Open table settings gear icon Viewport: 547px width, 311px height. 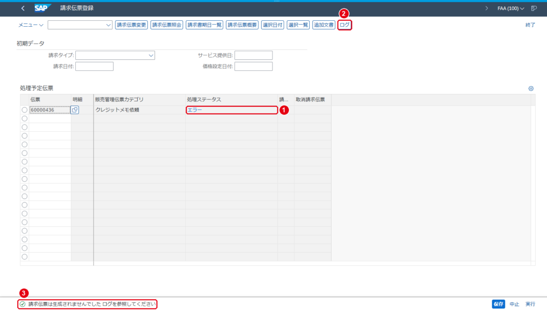pyautogui.click(x=531, y=89)
